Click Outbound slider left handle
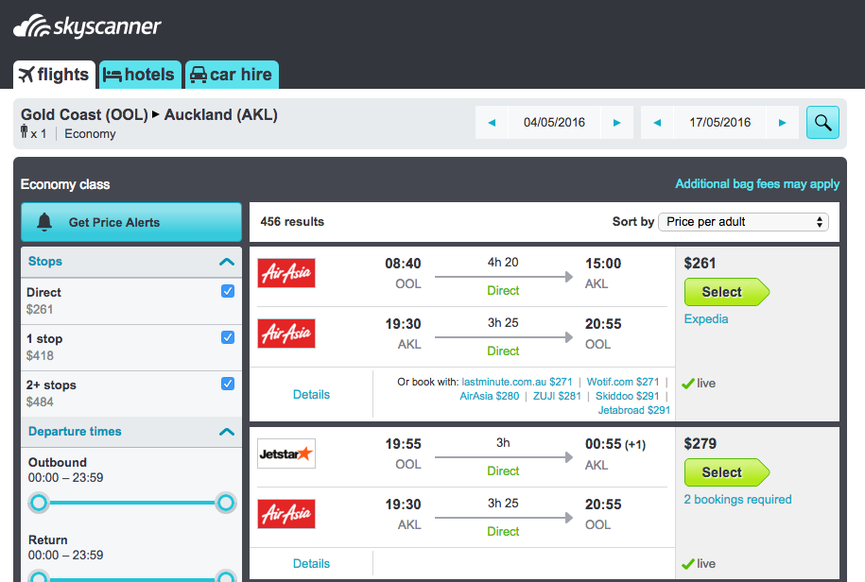Image resolution: width=865 pixels, height=582 pixels. 39,503
